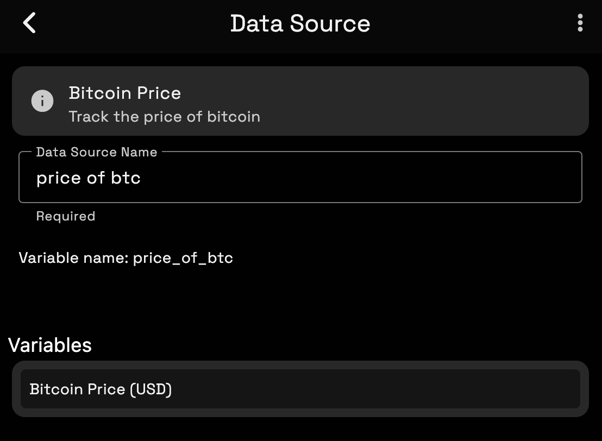Select the Bitcoin Price info banner
Image resolution: width=602 pixels, height=441 pixels.
point(300,100)
